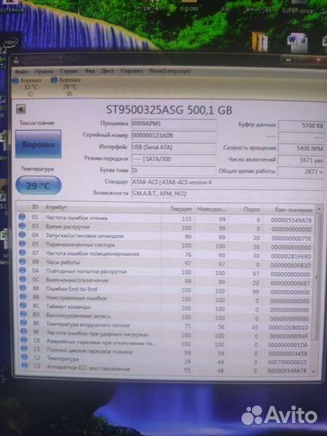The height and width of the screenshot is (436, 327).
Task: Click the Порог column header
Action: pyautogui.click(x=252, y=209)
